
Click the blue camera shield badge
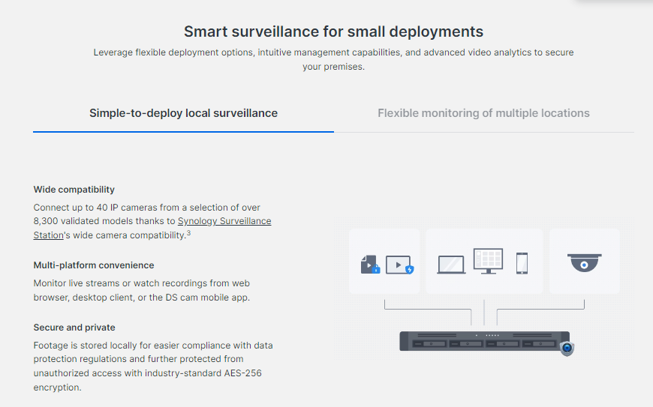click(x=567, y=348)
